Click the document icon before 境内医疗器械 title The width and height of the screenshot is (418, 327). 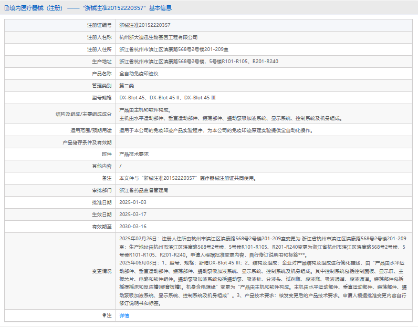pos(7,8)
